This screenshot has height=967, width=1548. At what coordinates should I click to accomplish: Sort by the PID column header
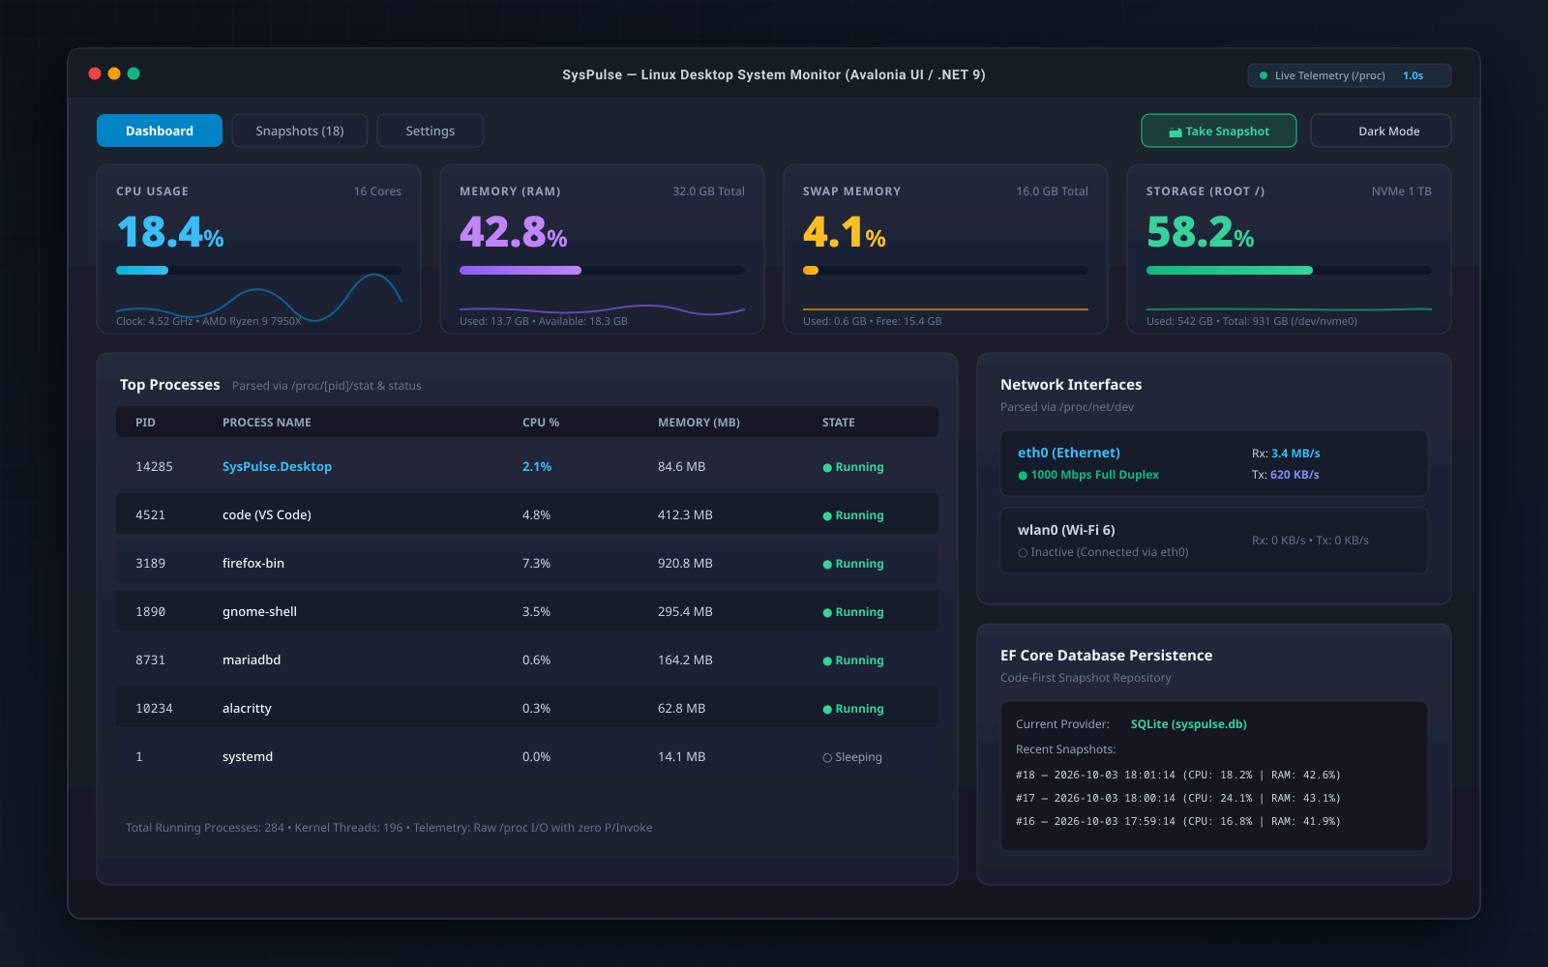pos(145,423)
